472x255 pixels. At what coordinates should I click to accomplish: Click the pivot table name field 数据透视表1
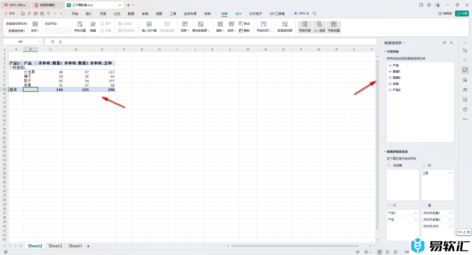(17, 31)
